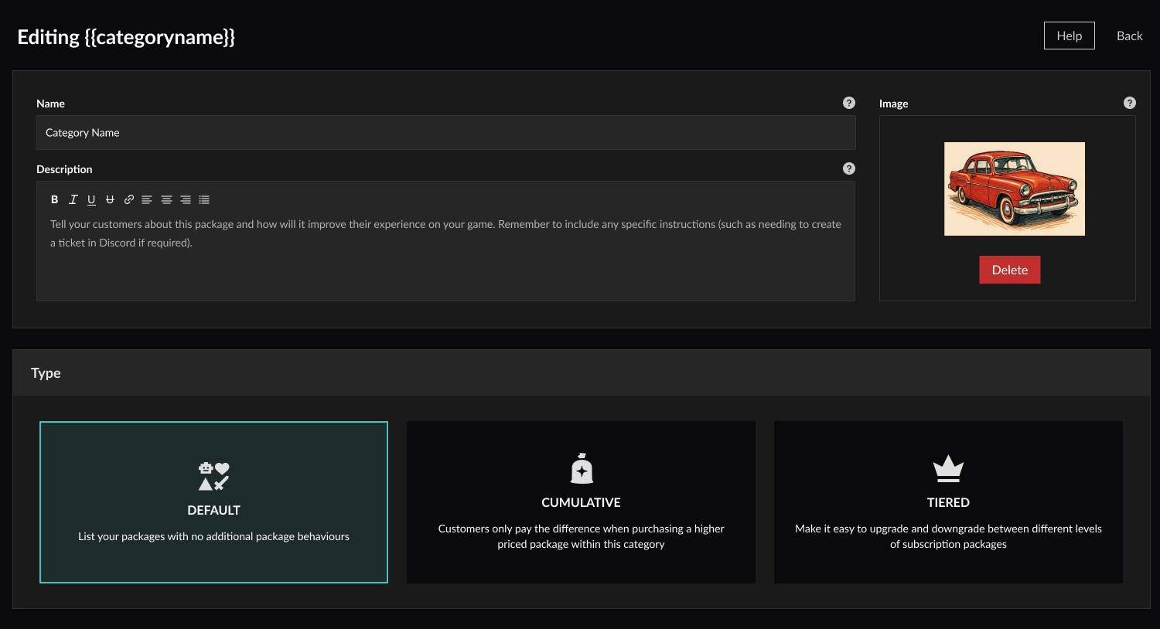Toggle bold formatting in description editor
Screen dimensions: 1160x629
coord(54,199)
